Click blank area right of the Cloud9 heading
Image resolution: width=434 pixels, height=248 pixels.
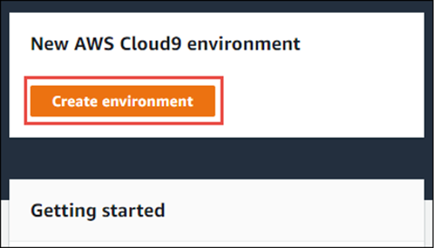point(360,44)
